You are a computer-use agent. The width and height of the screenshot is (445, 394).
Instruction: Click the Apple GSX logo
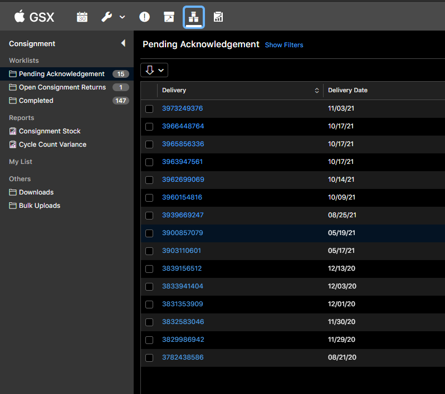click(34, 17)
